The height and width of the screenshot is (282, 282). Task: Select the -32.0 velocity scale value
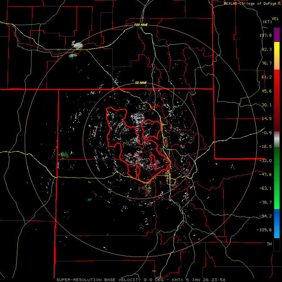(x=265, y=161)
